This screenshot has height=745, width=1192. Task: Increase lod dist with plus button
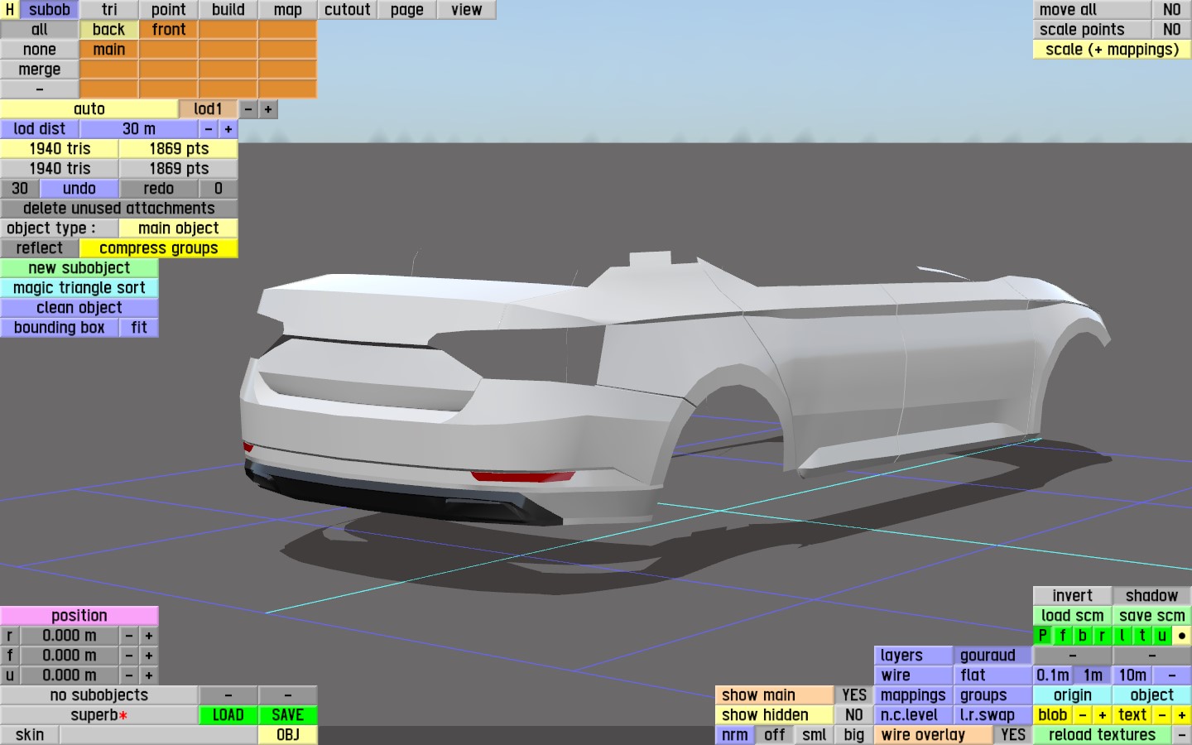228,129
